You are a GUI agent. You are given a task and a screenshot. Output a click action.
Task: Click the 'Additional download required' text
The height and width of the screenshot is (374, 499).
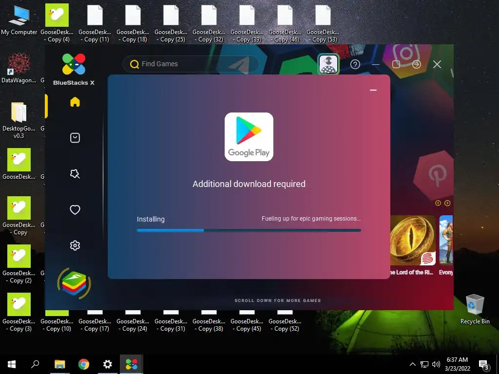[x=249, y=184]
